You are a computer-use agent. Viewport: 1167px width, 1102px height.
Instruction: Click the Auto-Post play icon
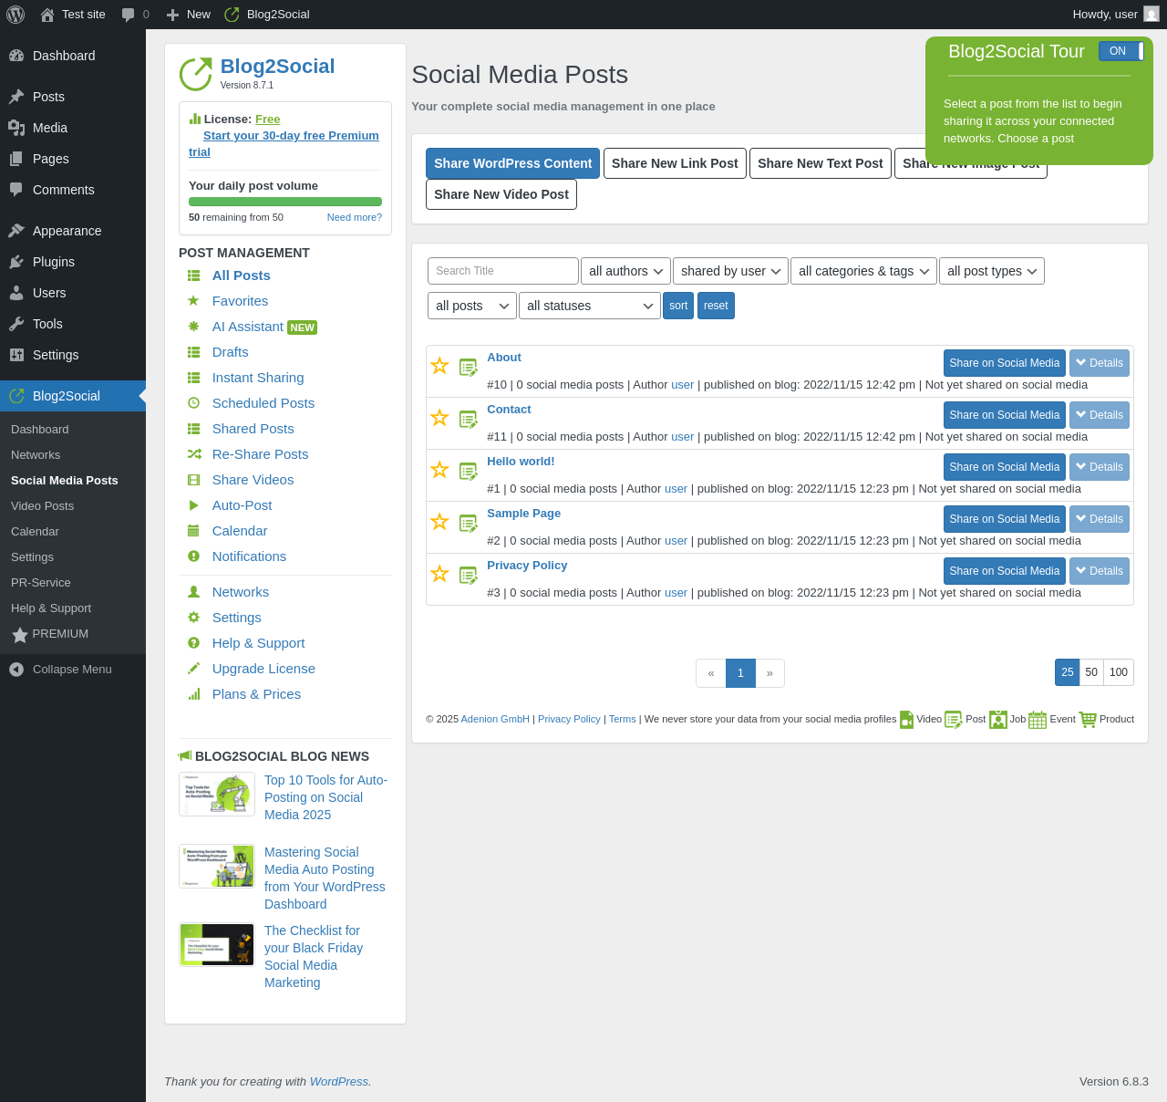tap(193, 505)
